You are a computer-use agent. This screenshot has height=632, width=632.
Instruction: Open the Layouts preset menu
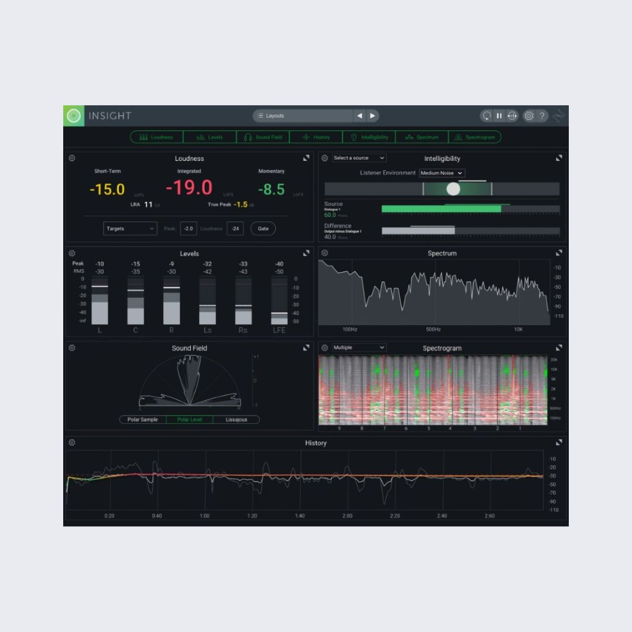point(303,116)
